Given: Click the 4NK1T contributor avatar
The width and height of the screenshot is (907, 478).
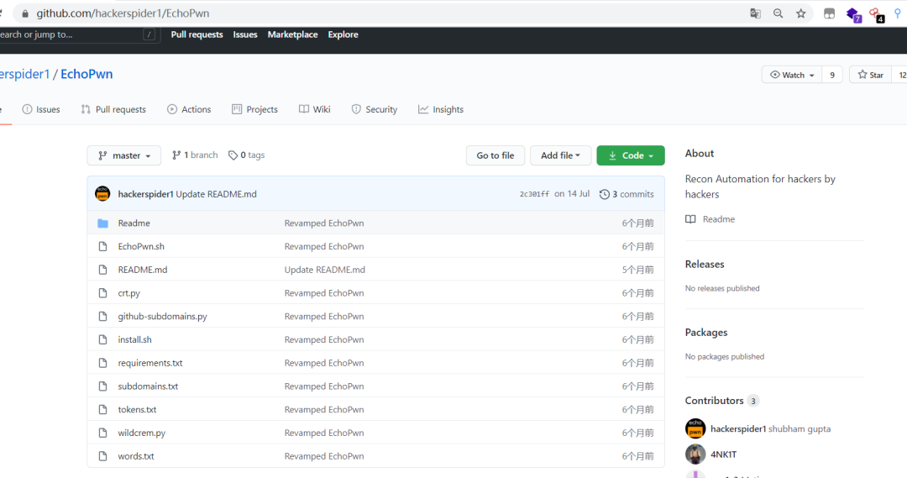Looking at the screenshot, I should pos(695,454).
